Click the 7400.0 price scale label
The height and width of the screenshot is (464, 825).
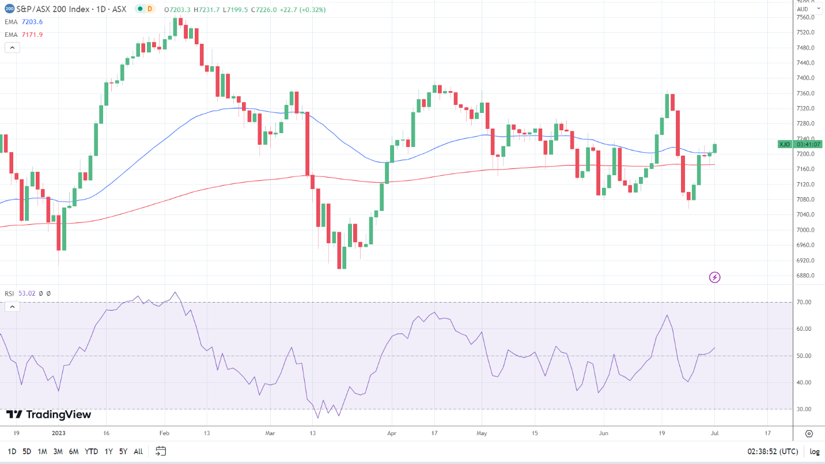pyautogui.click(x=804, y=78)
